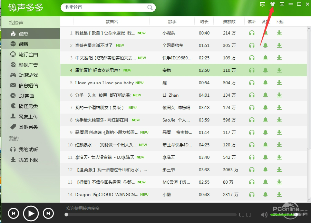311x223 pixels.
Task: Preview song 3 中文翻唱
Action: tap(252, 58)
